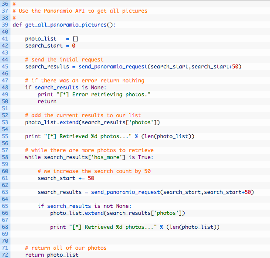Click '(len(photo_list))' on line 68

(193, 227)
